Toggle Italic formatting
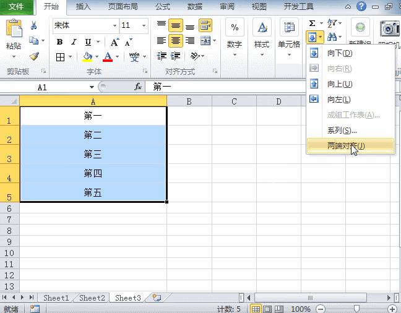 [74, 42]
